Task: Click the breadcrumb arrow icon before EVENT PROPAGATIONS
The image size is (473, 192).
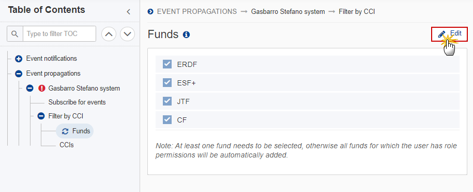Action: tap(150, 12)
